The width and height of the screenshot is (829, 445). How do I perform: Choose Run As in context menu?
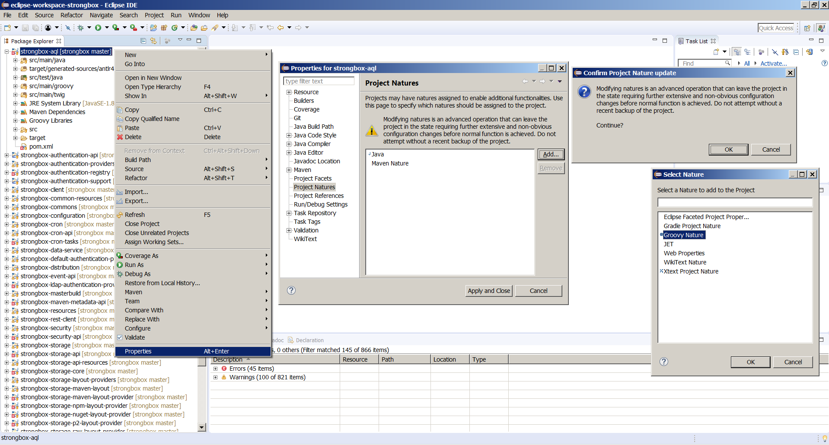click(x=193, y=265)
